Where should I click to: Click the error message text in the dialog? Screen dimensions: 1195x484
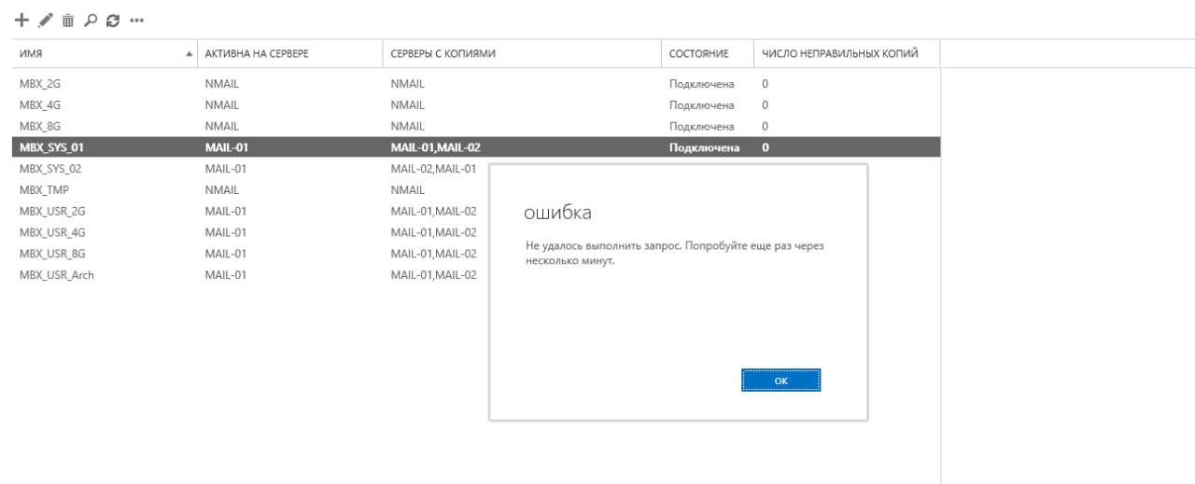click(675, 254)
